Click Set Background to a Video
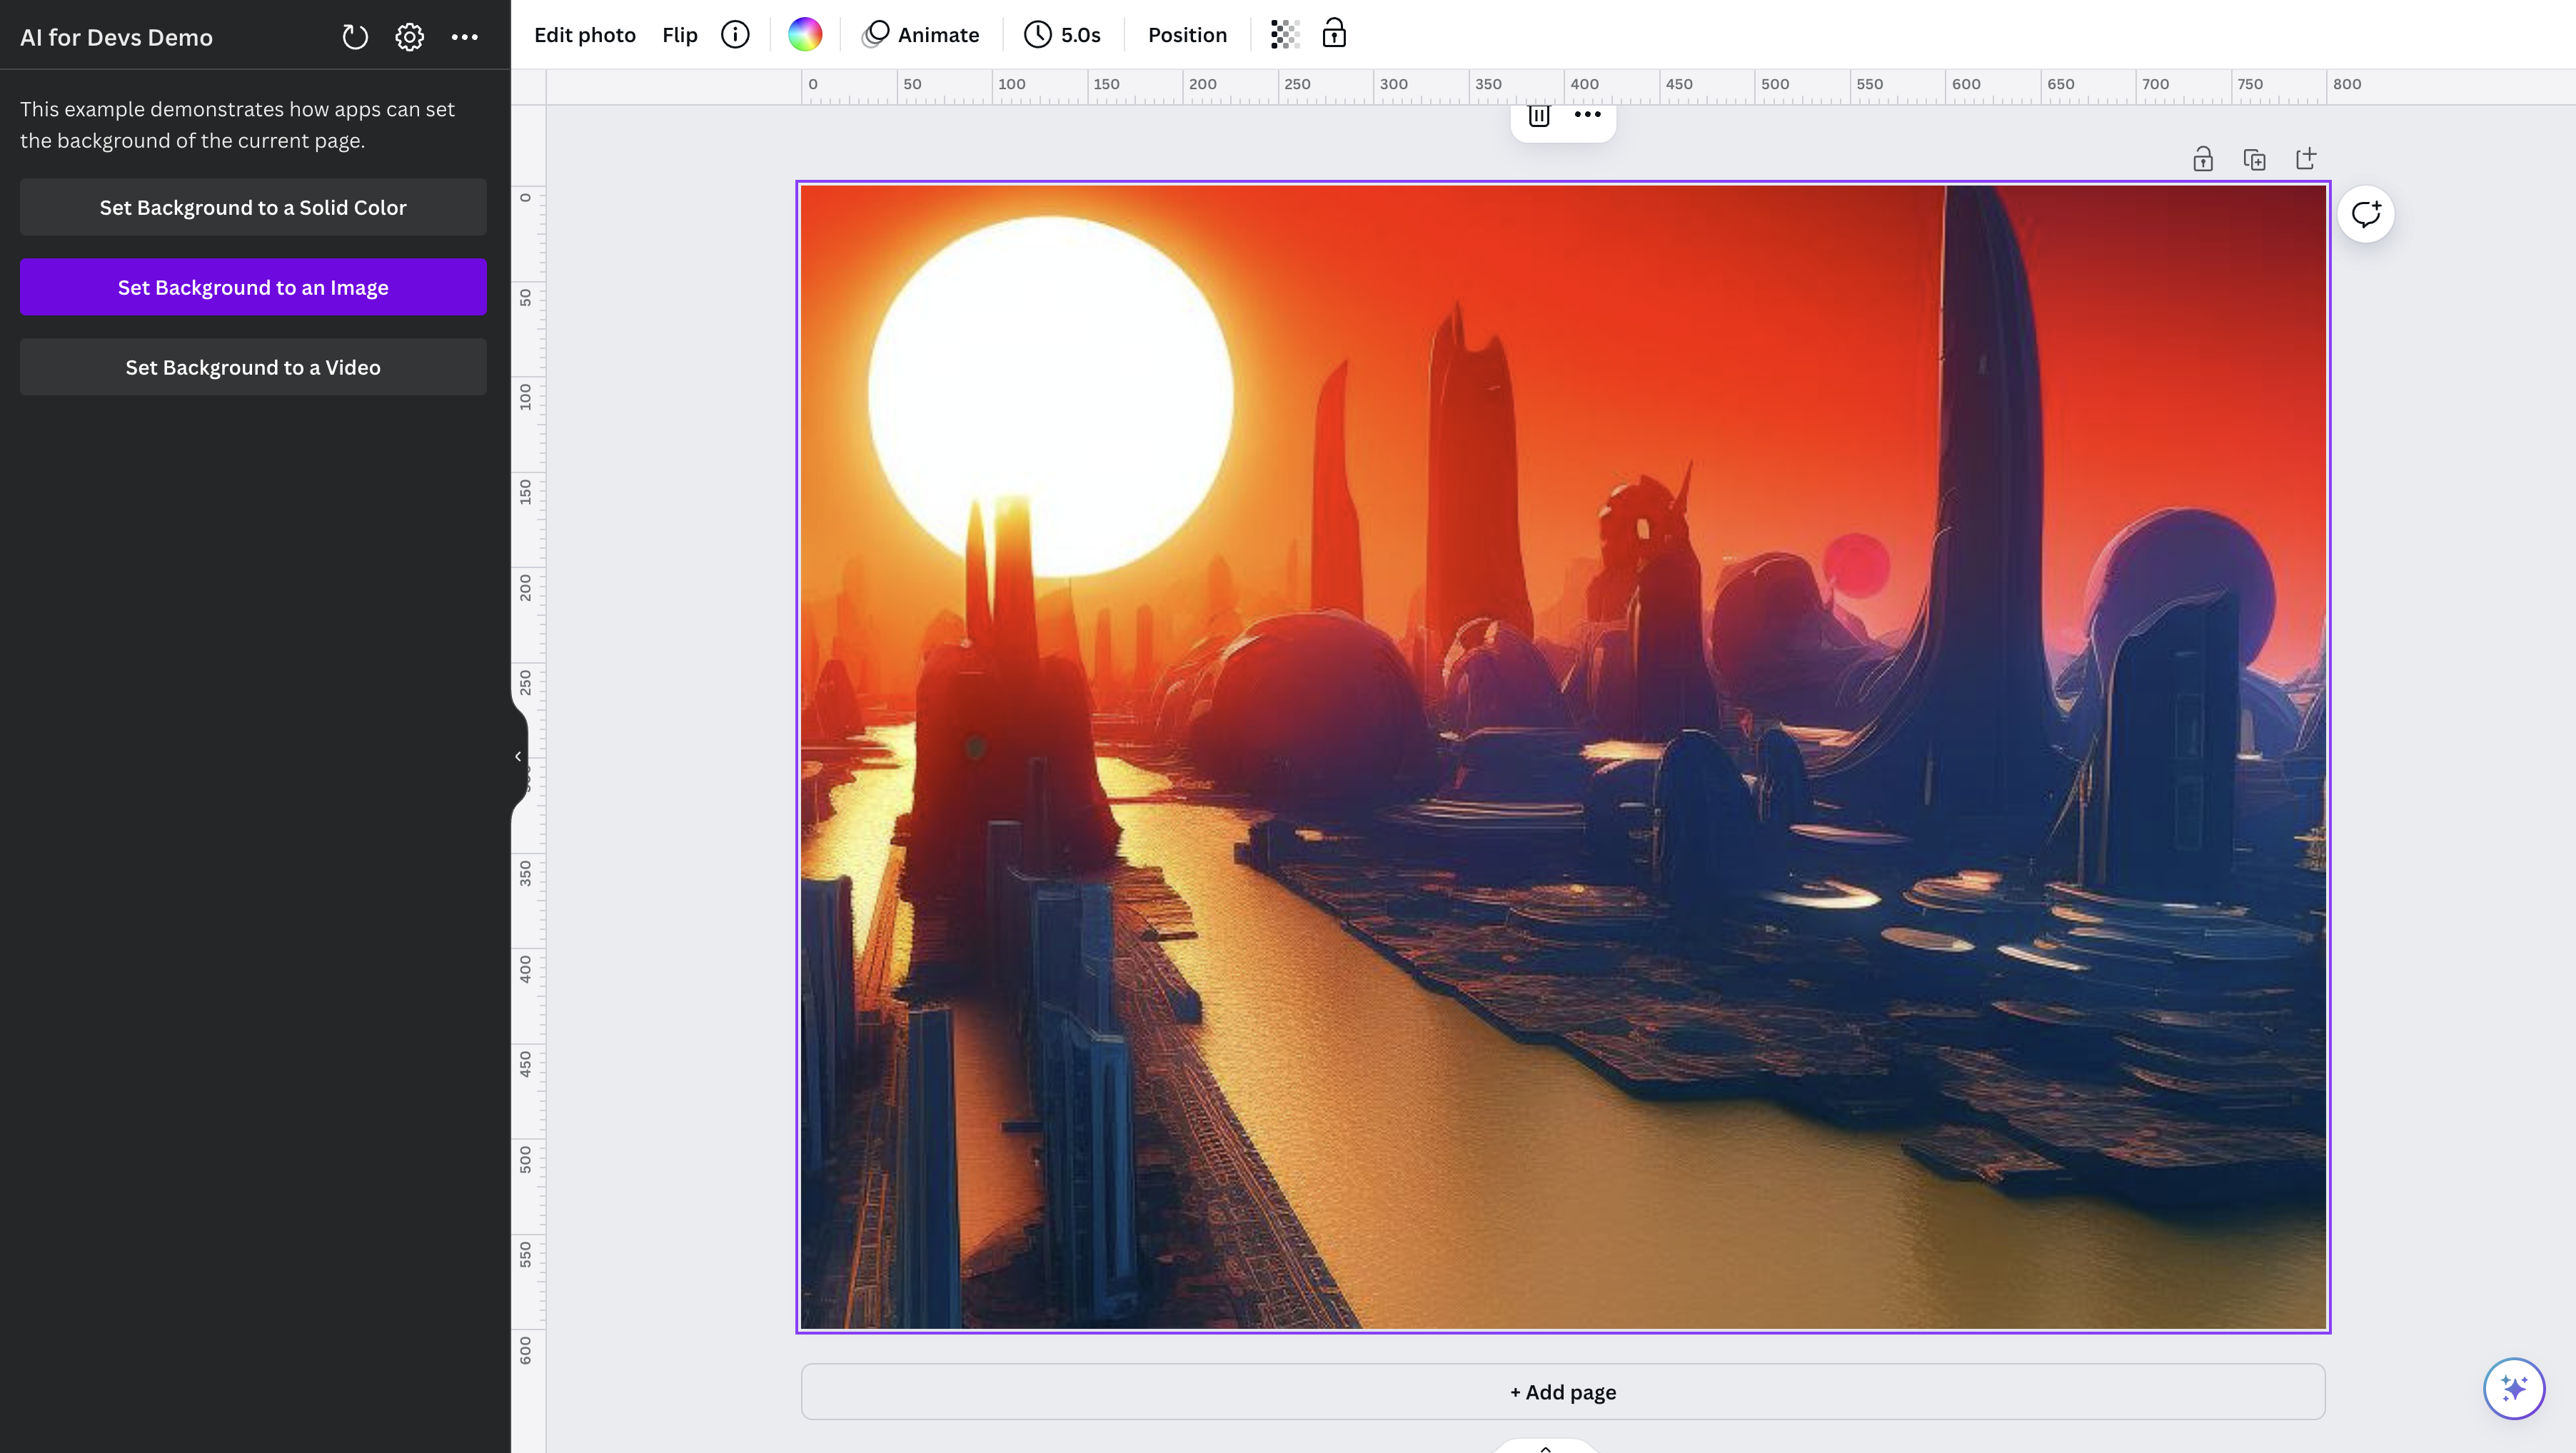Image resolution: width=2576 pixels, height=1453 pixels. pyautogui.click(x=253, y=368)
